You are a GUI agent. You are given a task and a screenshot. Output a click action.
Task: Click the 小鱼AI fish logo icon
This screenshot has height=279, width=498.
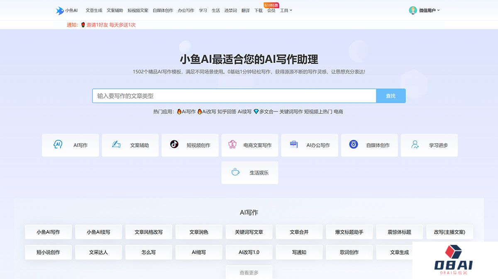(x=60, y=10)
